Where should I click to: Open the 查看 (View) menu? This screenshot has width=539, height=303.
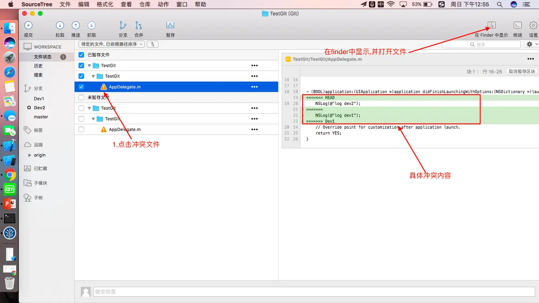[126, 4]
